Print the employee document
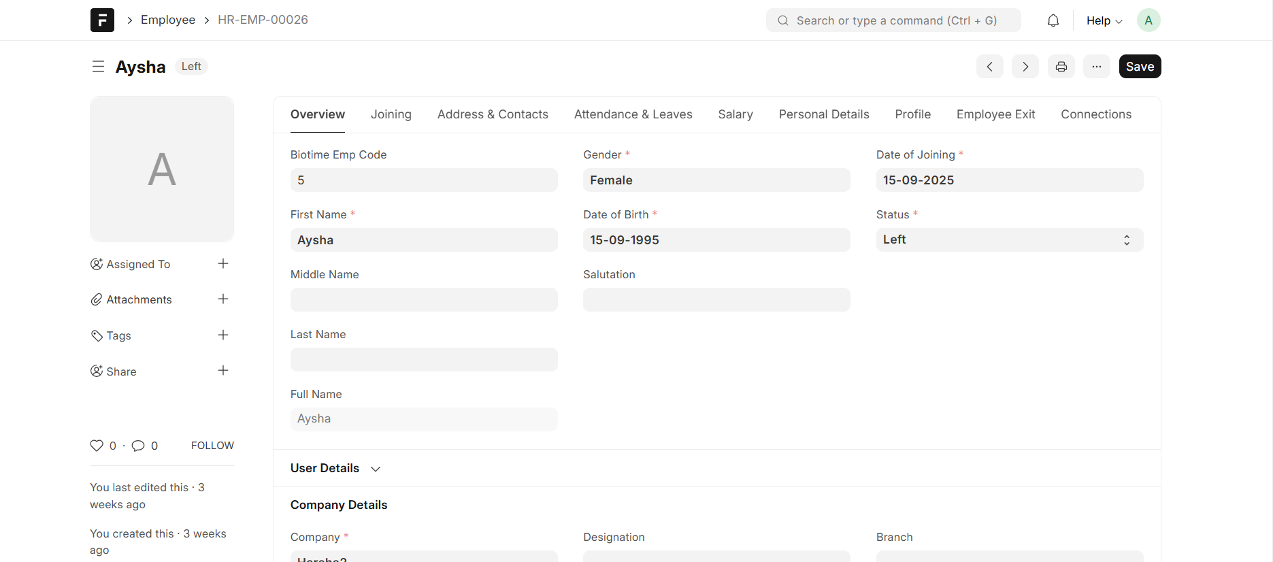This screenshot has height=562, width=1273. [1061, 67]
